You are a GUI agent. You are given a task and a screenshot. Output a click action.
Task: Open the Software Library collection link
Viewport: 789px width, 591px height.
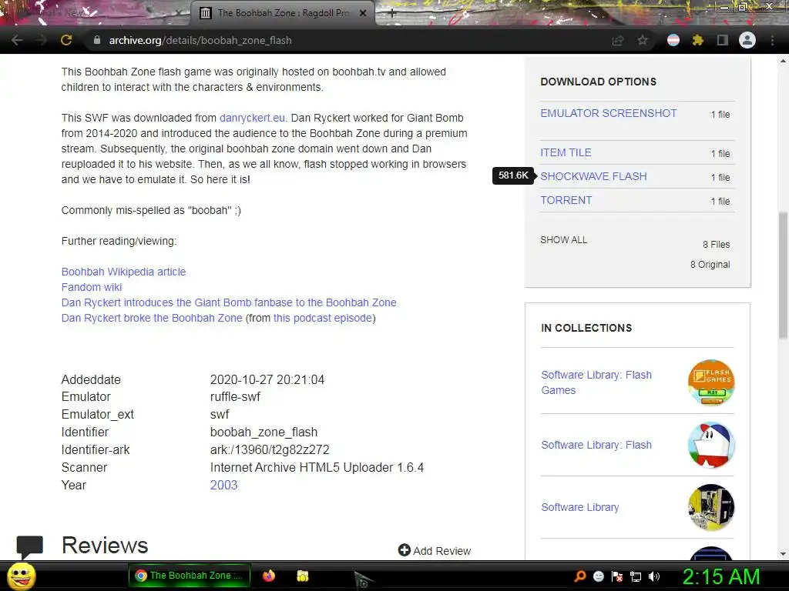[579, 507]
